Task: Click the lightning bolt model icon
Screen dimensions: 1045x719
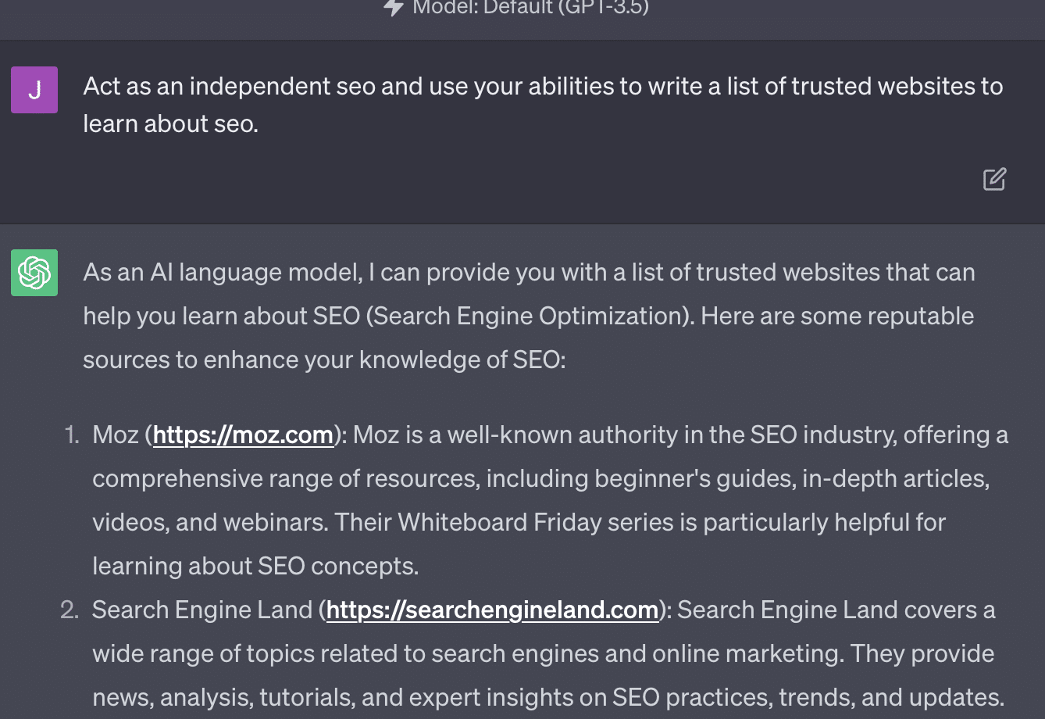Action: coord(393,7)
